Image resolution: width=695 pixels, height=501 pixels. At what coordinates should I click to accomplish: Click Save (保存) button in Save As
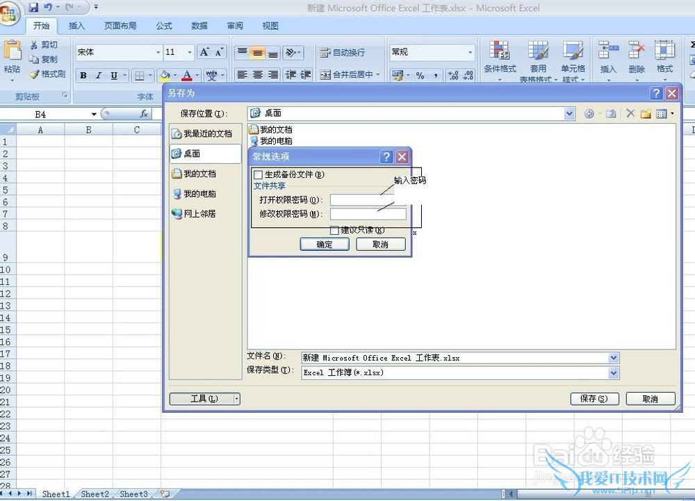[594, 399]
